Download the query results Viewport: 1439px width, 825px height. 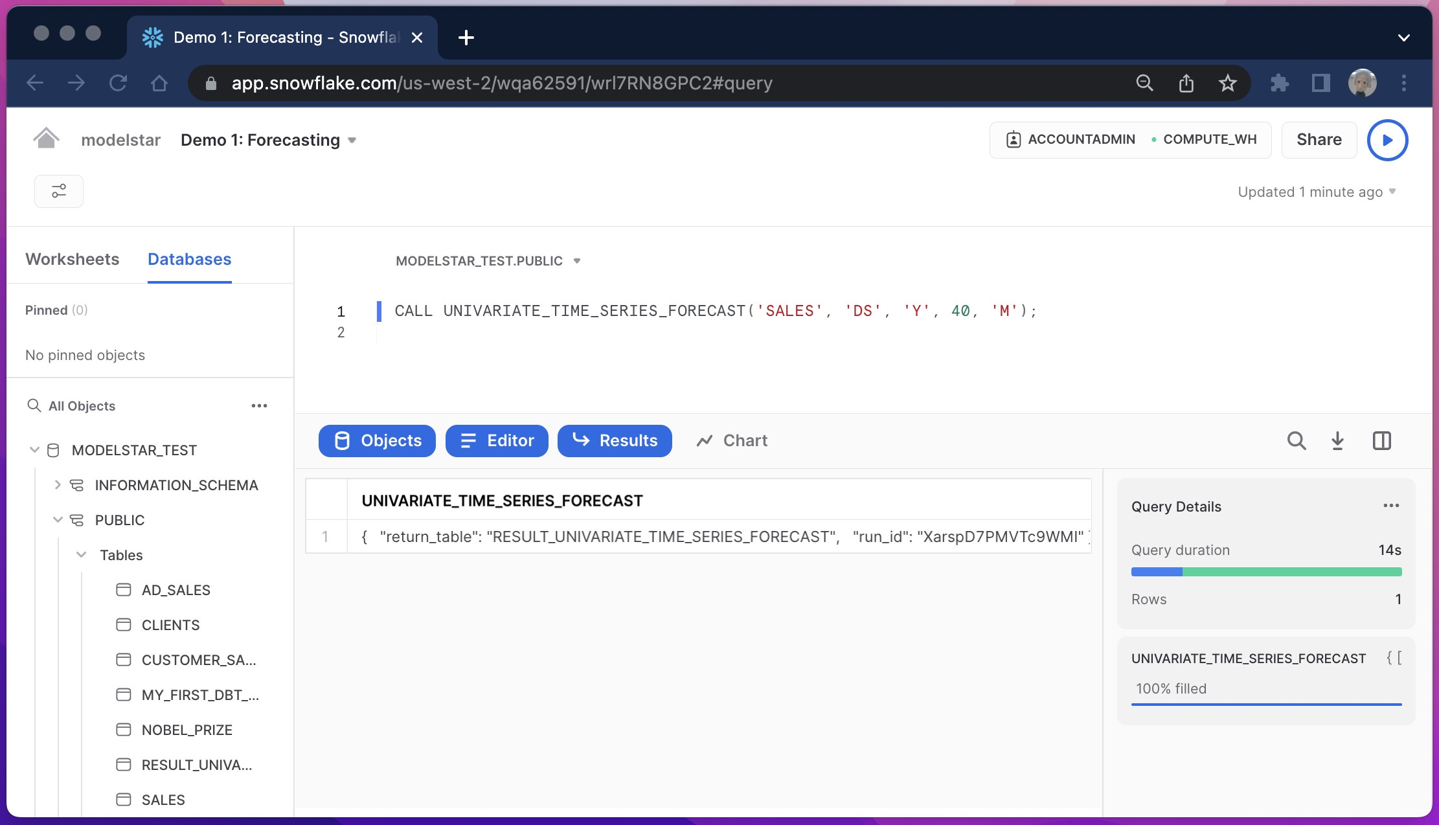(x=1338, y=441)
